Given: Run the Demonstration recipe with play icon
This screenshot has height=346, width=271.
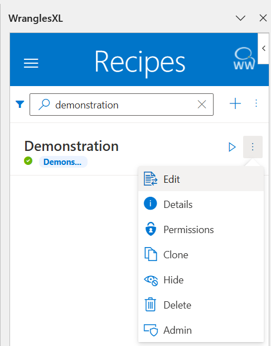Looking at the screenshot, I should 232,147.
